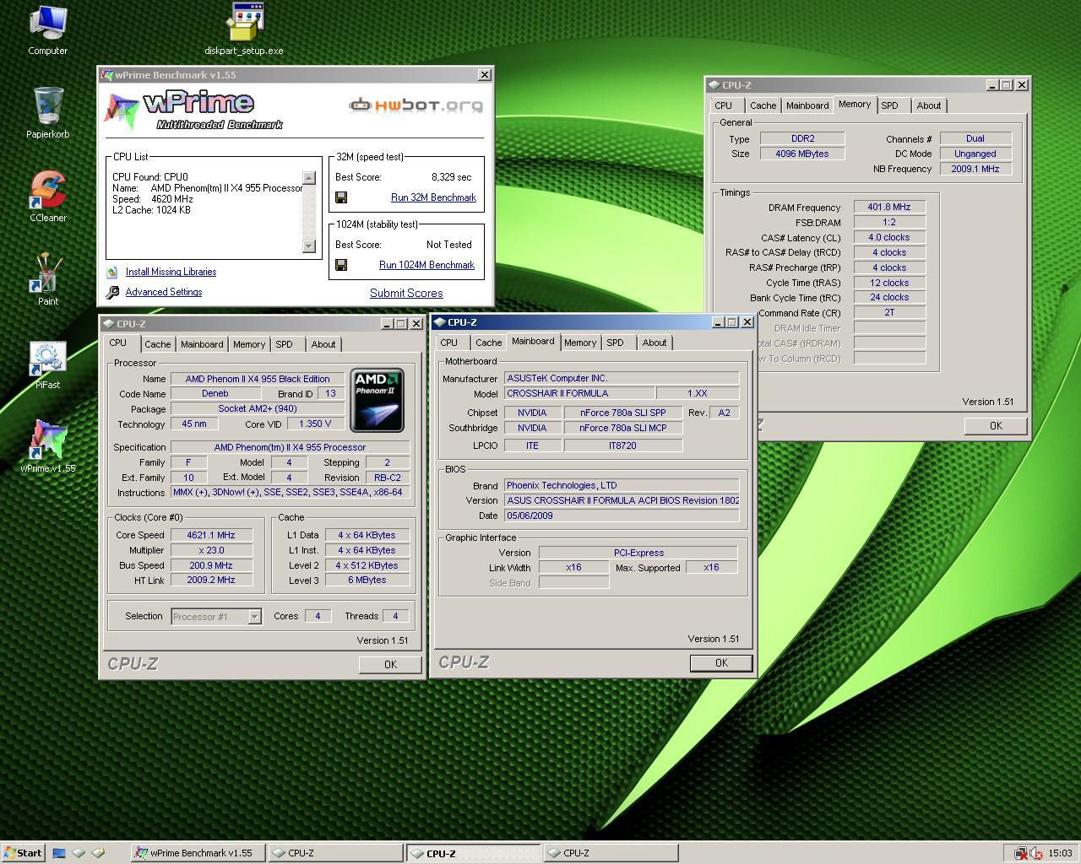Viewport: 1081px width, 864px height.
Task: Click OK in the CPU-Z Mainboard window
Action: (721, 662)
